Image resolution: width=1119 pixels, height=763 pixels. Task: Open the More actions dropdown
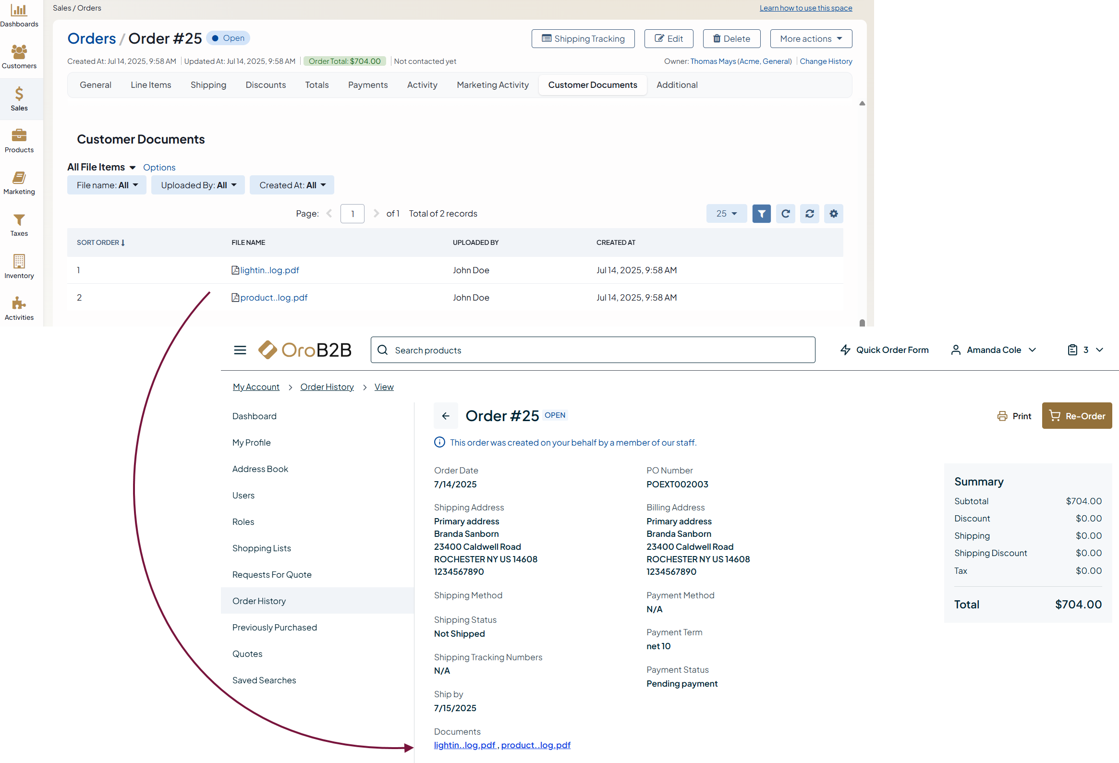click(x=810, y=38)
